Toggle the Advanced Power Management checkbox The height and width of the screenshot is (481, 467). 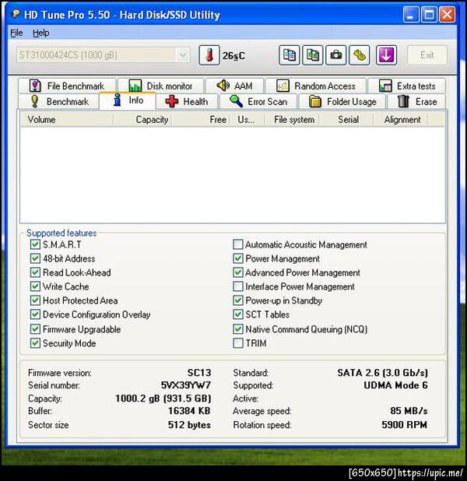238,272
